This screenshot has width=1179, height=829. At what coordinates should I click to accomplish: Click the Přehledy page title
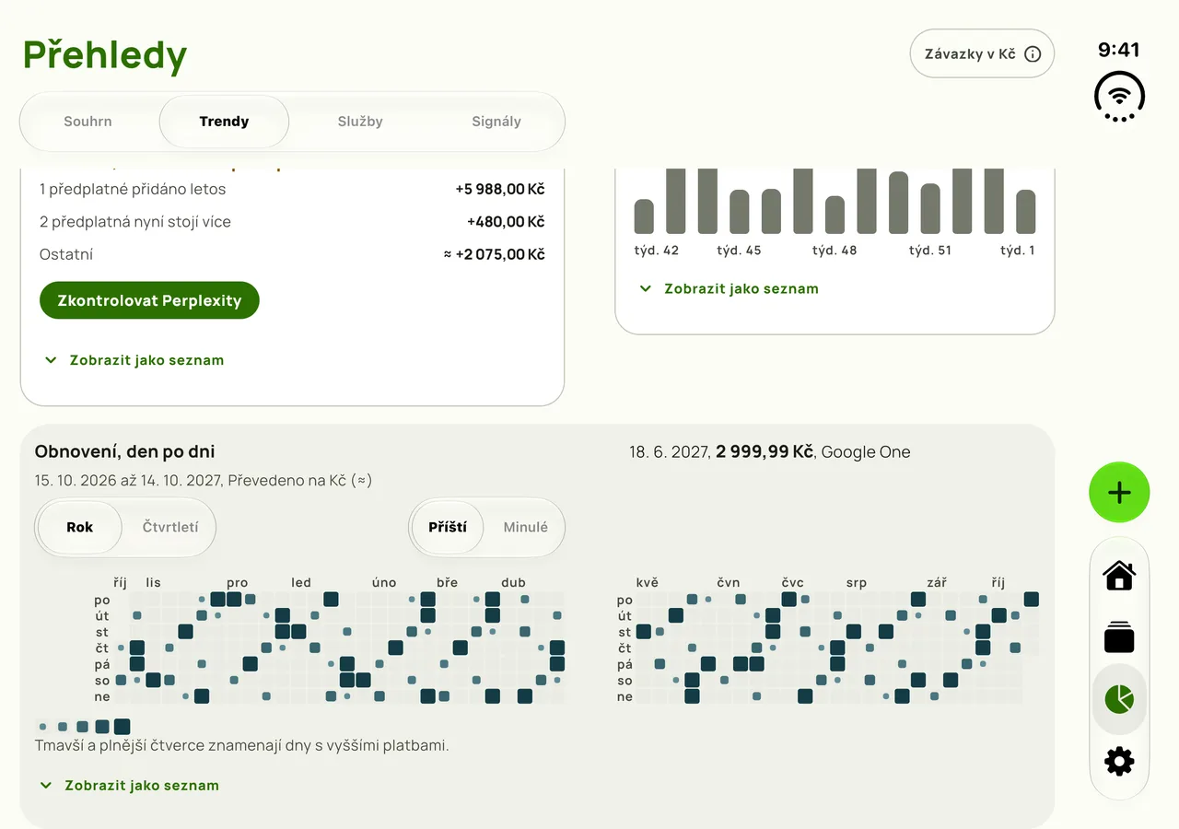pos(105,55)
